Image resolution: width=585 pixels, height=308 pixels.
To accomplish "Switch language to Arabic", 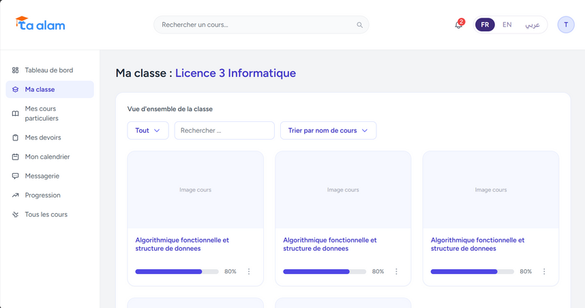I will point(532,25).
